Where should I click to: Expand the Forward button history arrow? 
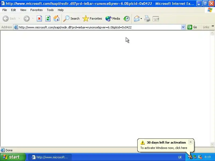coord(33,19)
